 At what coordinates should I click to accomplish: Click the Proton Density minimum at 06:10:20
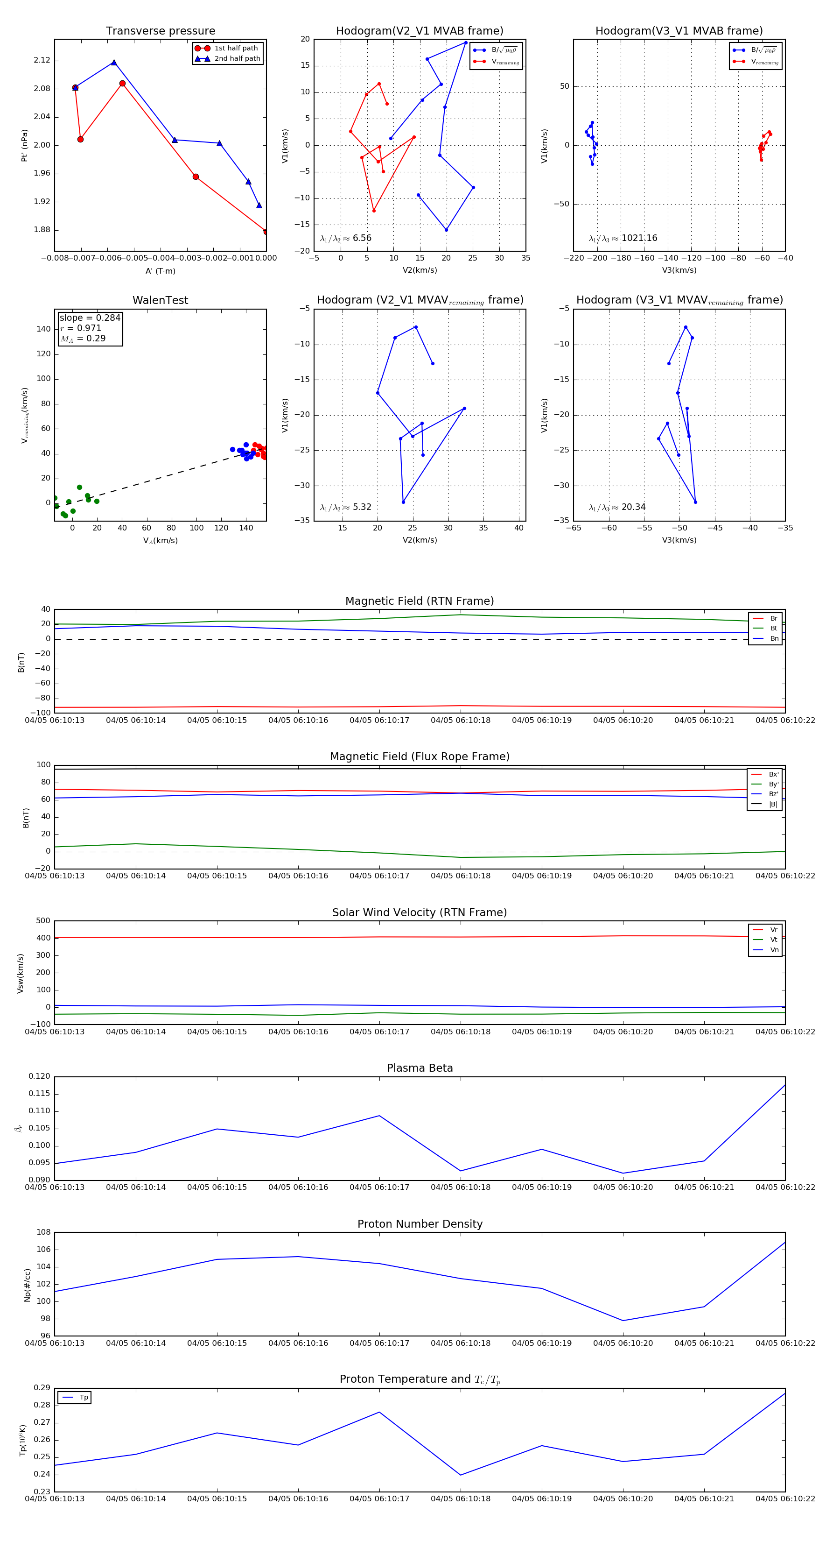(x=623, y=1321)
